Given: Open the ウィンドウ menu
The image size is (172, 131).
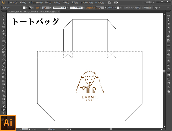Looking at the screenshot, I should coord(87,2).
